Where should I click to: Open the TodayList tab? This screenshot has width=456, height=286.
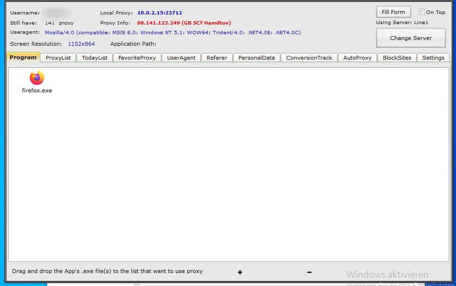pyautogui.click(x=94, y=58)
